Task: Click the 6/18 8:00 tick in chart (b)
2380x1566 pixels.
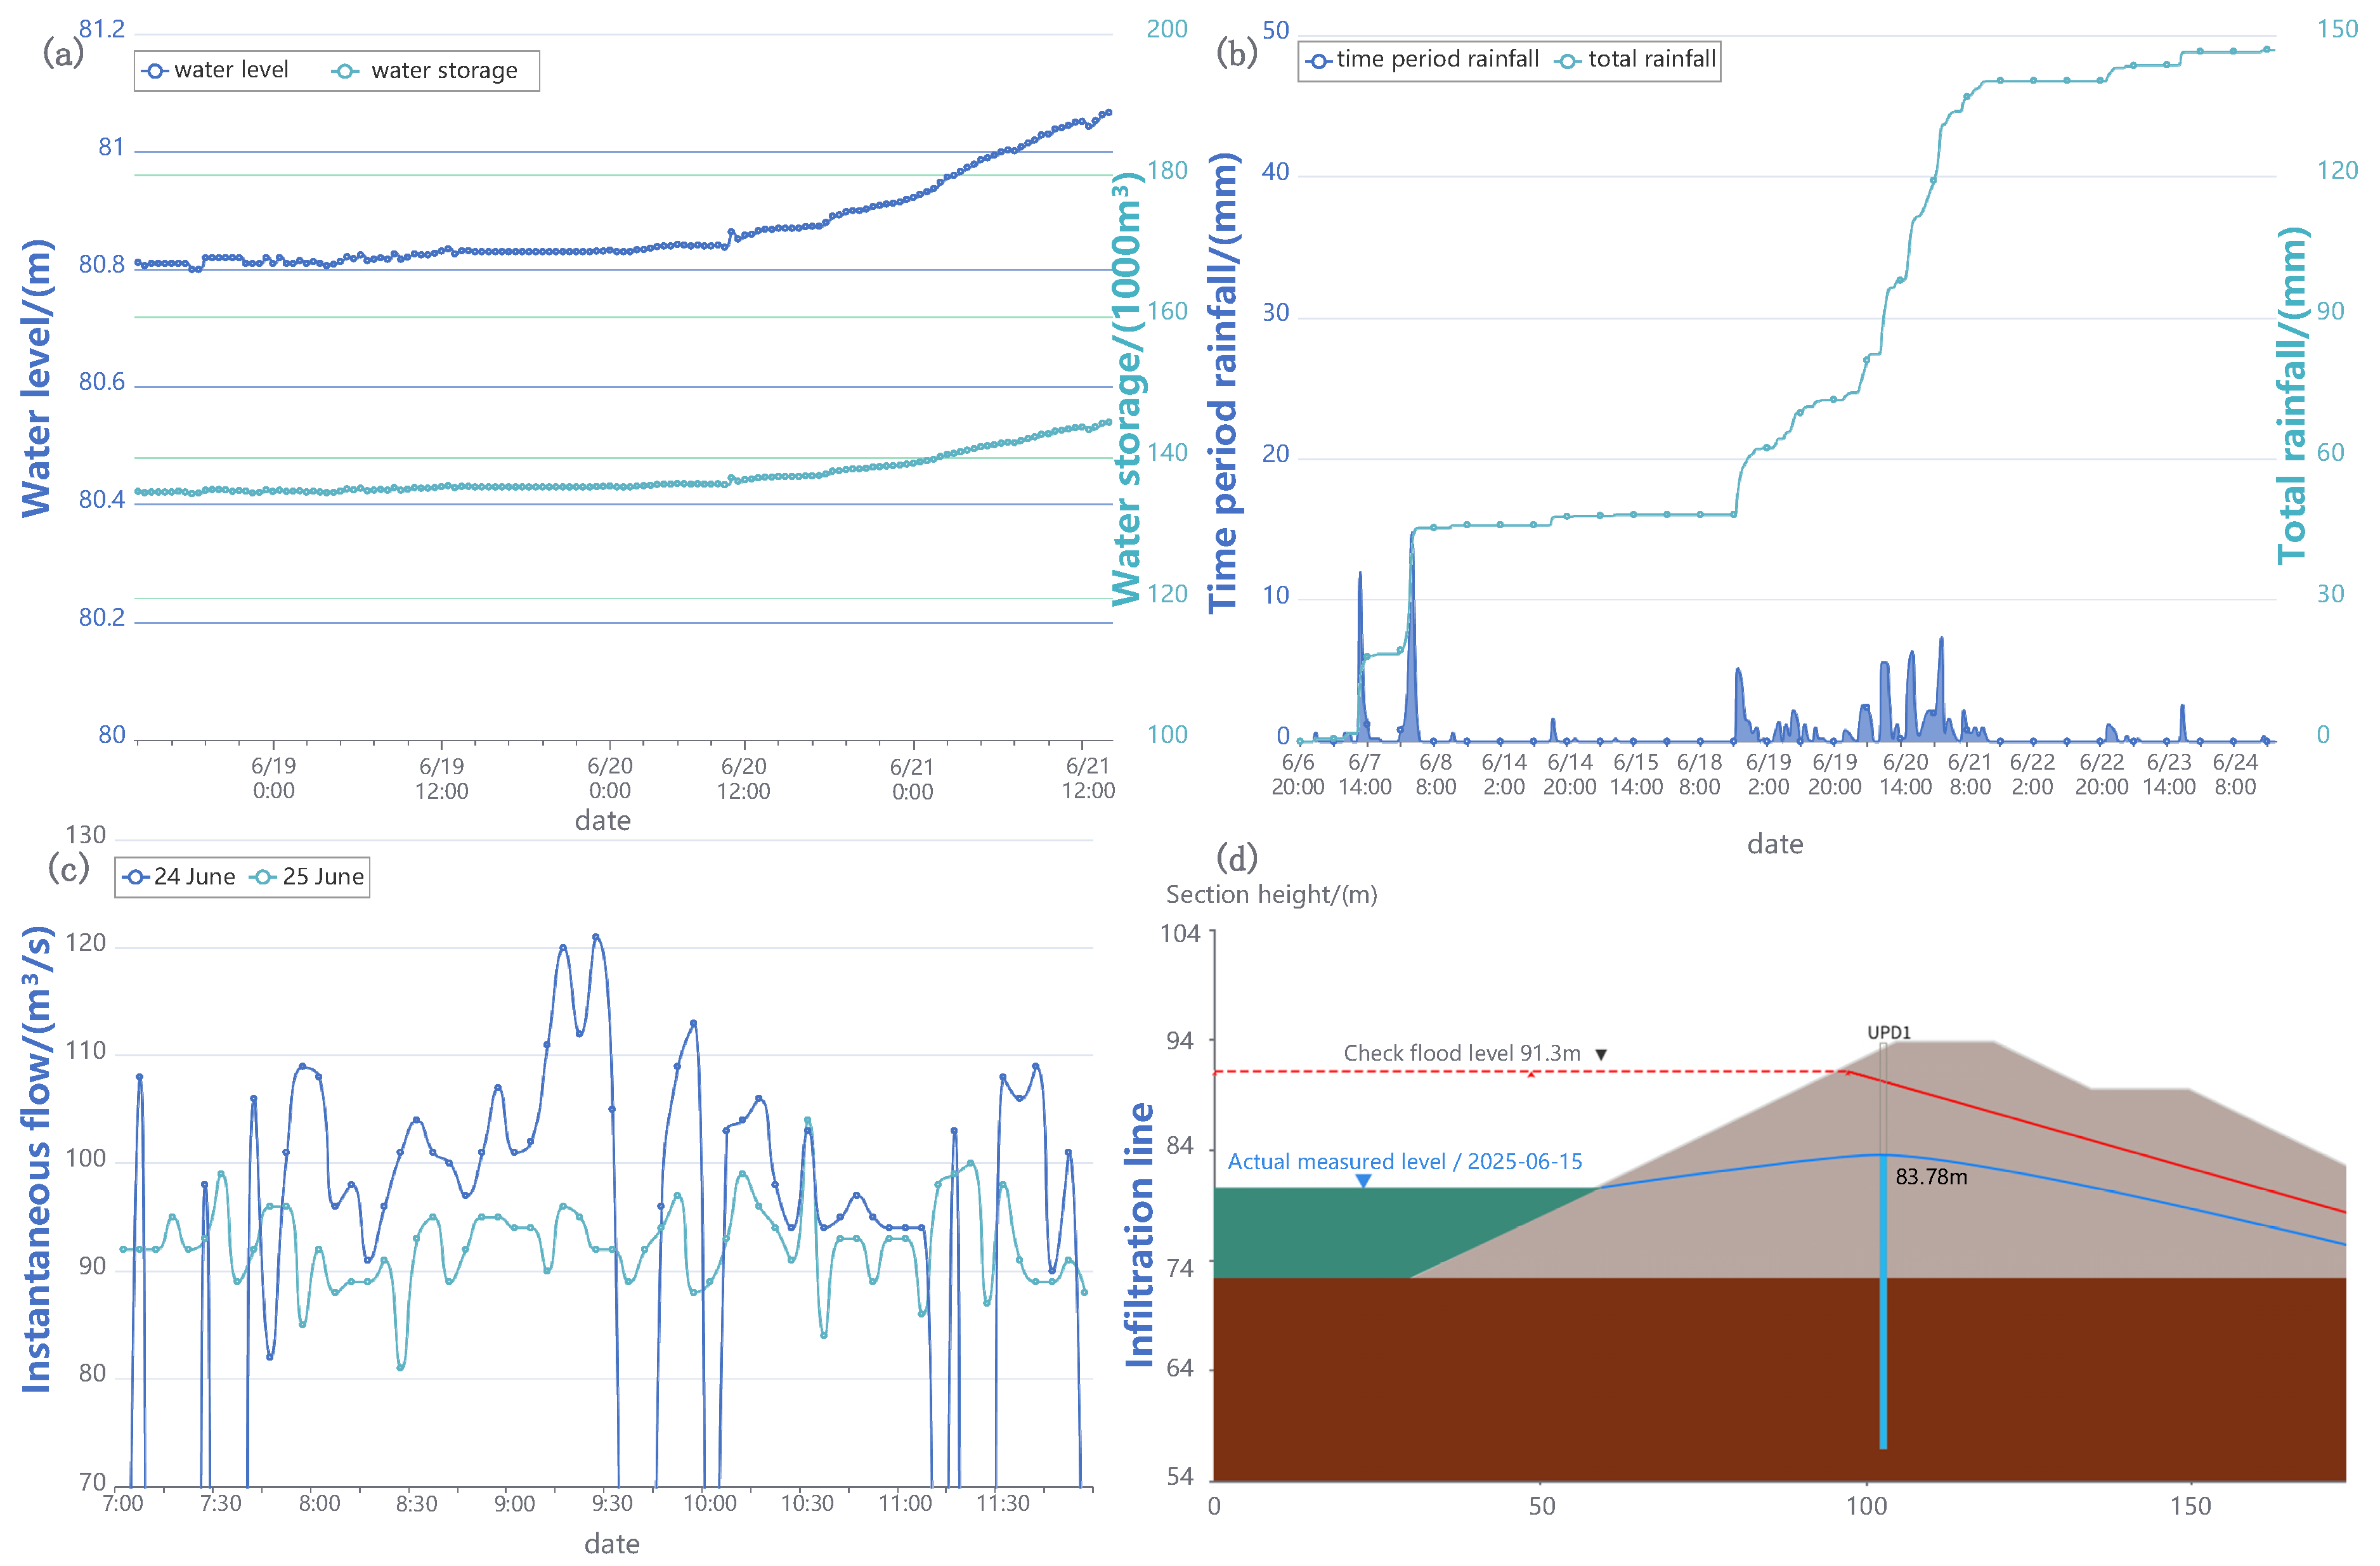Action: 1699,774
